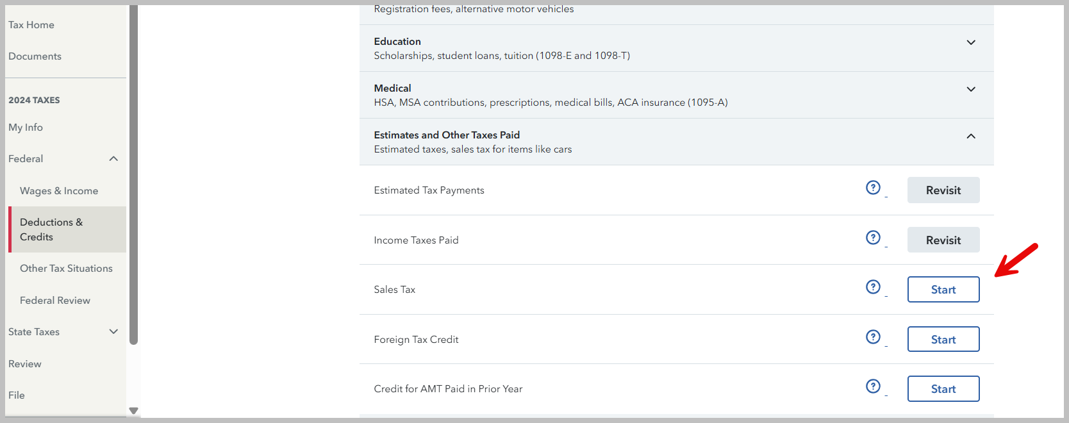Open help for Estimated Tax Payments

873,187
